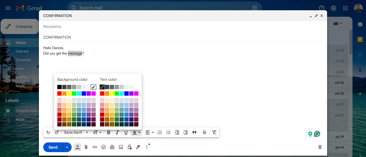Select bright red background color swatch

click(x=59, y=93)
